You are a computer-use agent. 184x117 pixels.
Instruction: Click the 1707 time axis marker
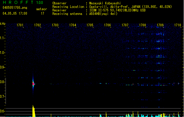point(125,25)
